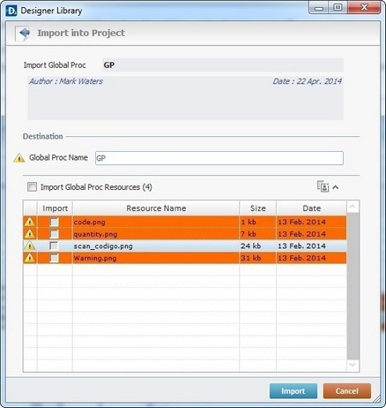
Task: Click the Import into Project arrow icon
Action: pyautogui.click(x=23, y=34)
